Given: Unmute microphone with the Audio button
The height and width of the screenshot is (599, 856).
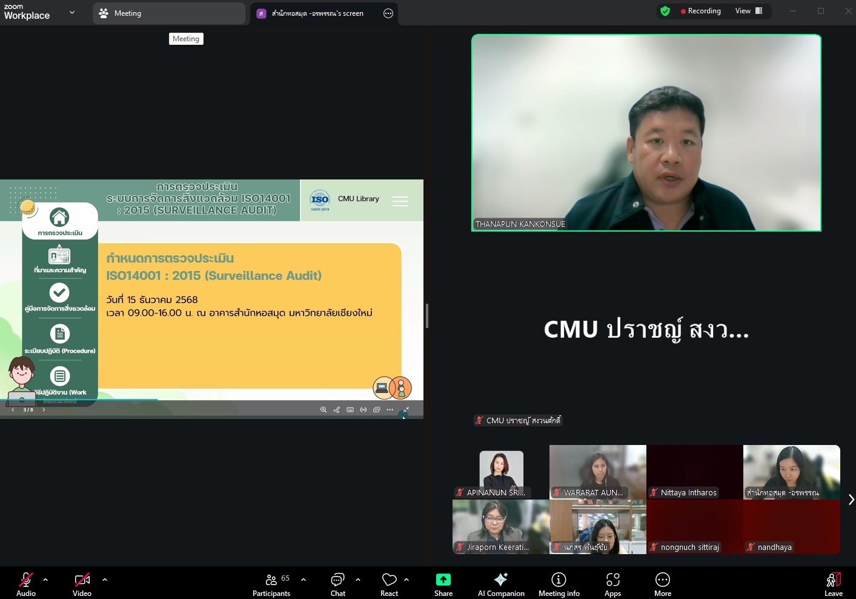Looking at the screenshot, I should [25, 584].
